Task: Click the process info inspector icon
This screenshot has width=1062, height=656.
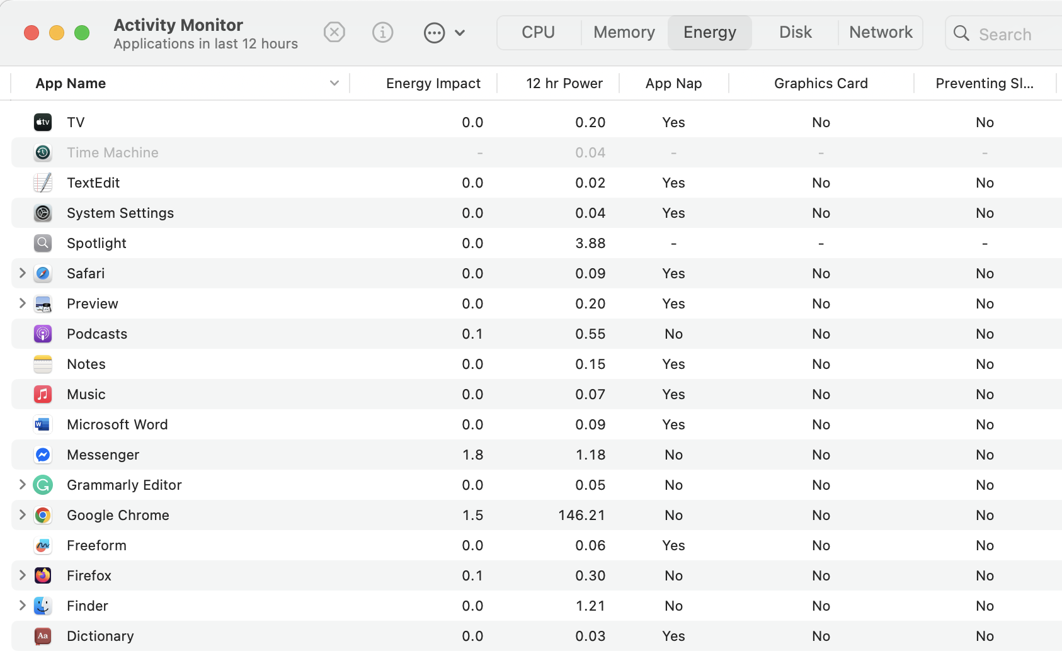Action: 382,32
